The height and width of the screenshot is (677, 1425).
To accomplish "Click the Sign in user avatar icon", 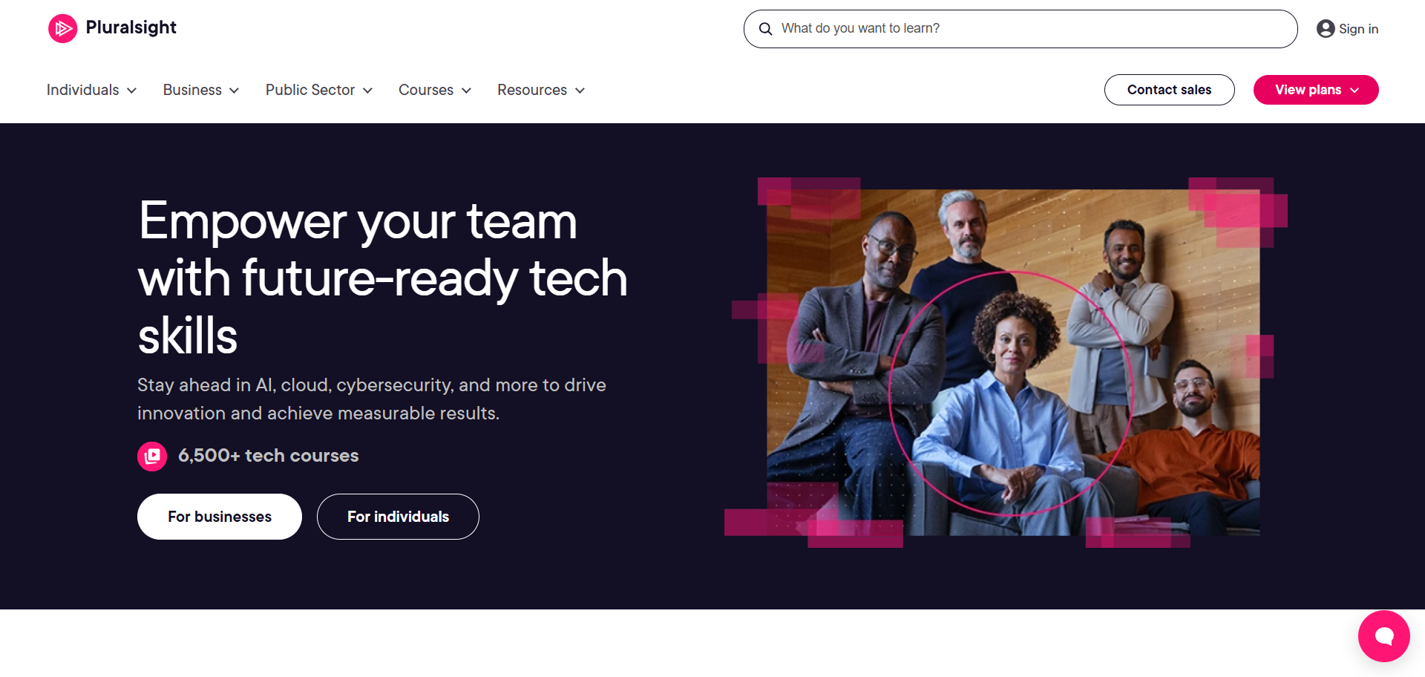I will (1326, 29).
